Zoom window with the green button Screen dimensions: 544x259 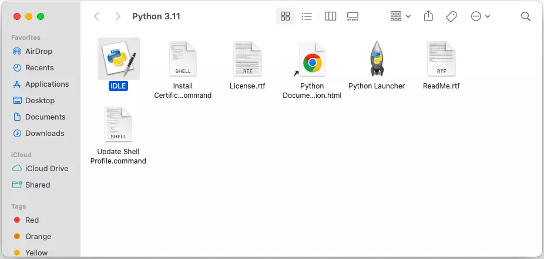pyautogui.click(x=41, y=16)
